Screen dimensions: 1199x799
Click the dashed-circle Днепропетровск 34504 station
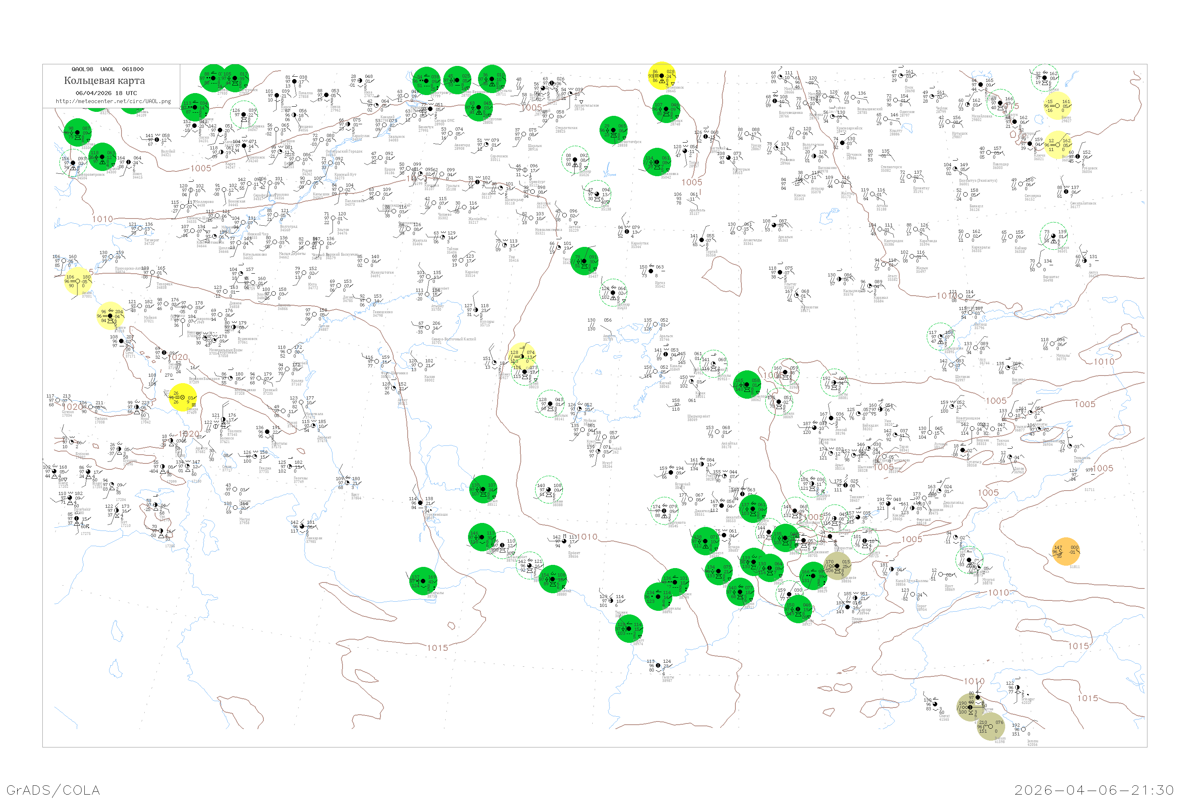click(x=73, y=163)
